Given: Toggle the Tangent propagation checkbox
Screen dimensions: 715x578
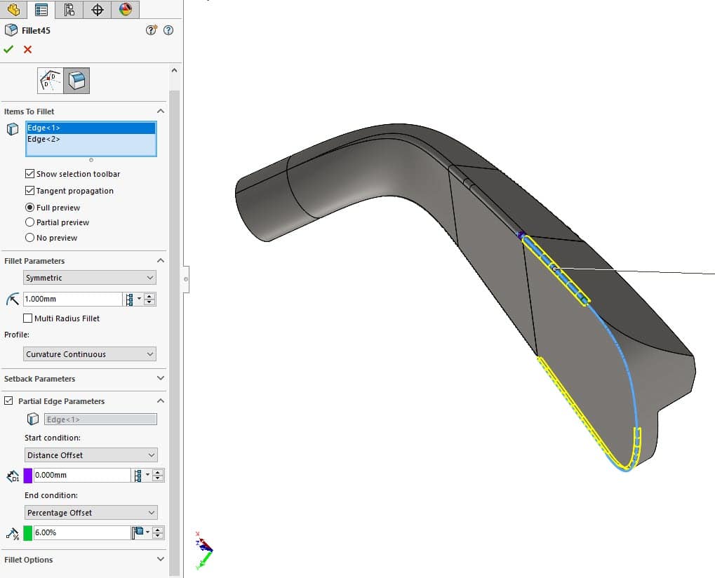Looking at the screenshot, I should [x=29, y=191].
